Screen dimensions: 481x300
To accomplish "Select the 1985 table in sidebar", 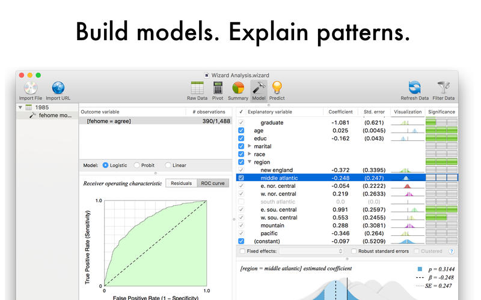I will (x=41, y=107).
